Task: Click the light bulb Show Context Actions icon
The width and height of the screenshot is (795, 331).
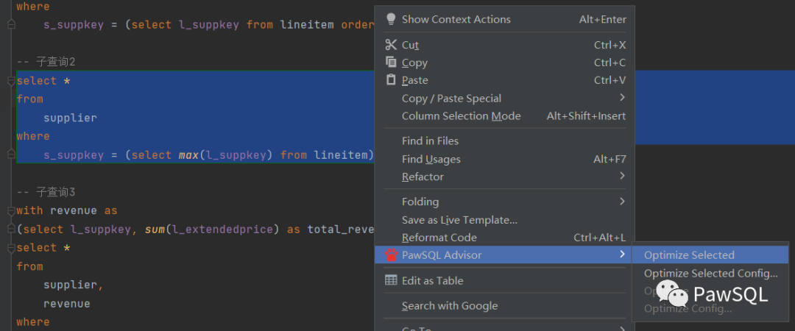Action: (x=391, y=19)
